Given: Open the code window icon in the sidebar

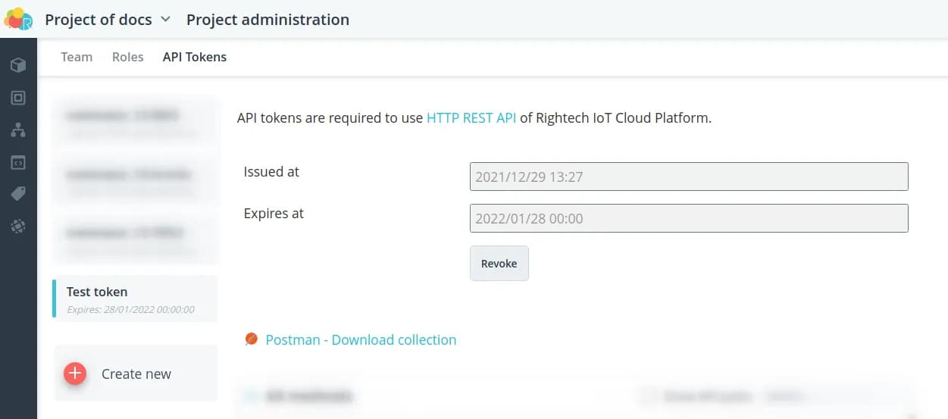Looking at the screenshot, I should point(18,162).
